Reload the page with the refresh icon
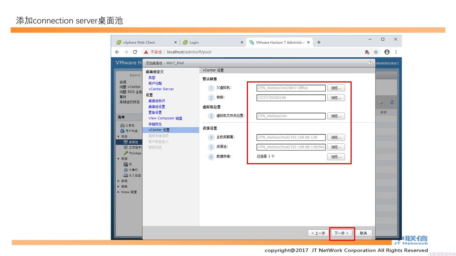The image size is (456, 256). click(135, 52)
